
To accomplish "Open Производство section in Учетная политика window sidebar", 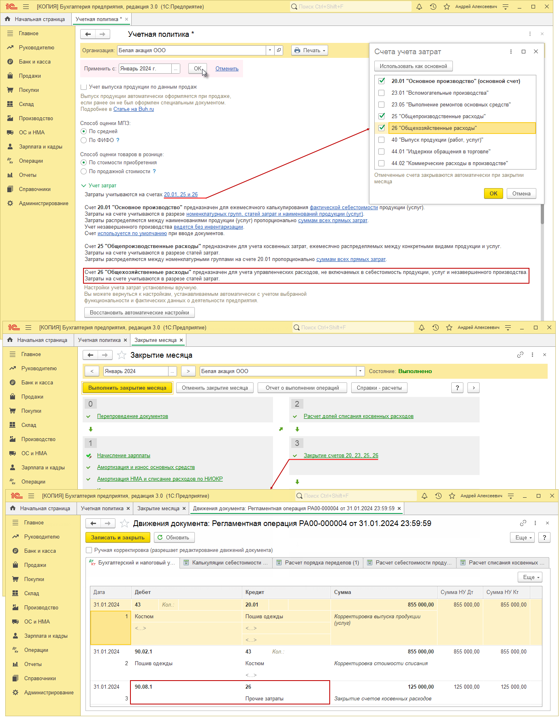I will (x=36, y=119).
